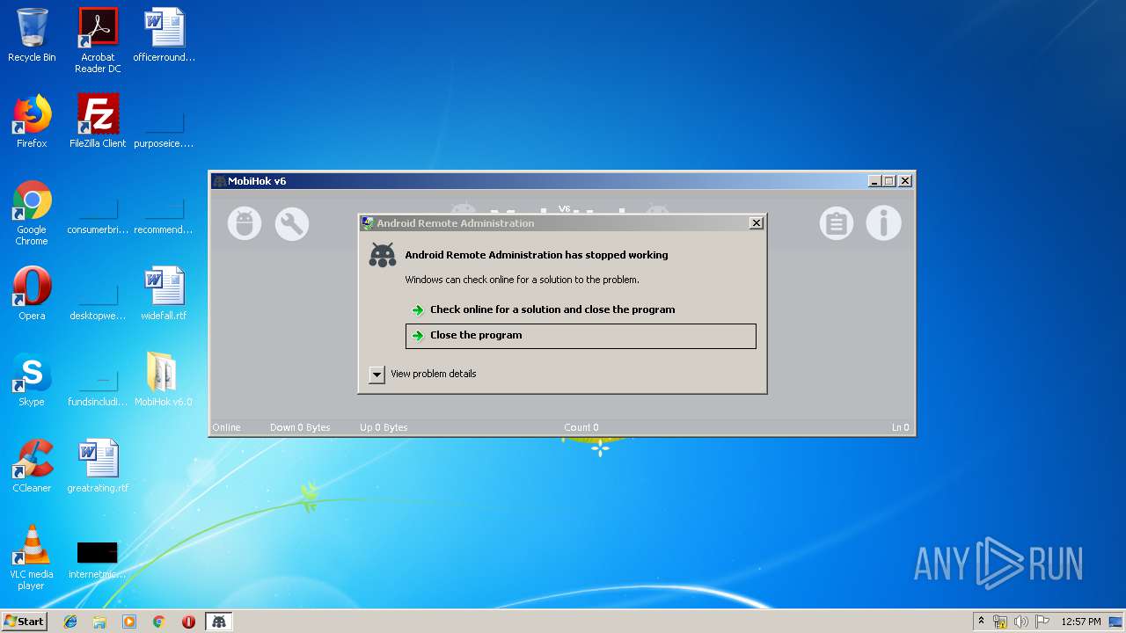This screenshot has height=633, width=1126.
Task: Open media player icon in taskbar
Action: (x=129, y=622)
